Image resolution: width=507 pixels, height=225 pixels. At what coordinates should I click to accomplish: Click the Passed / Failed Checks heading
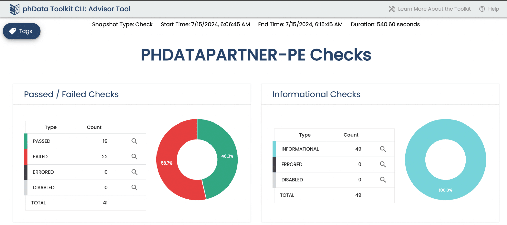(x=71, y=94)
